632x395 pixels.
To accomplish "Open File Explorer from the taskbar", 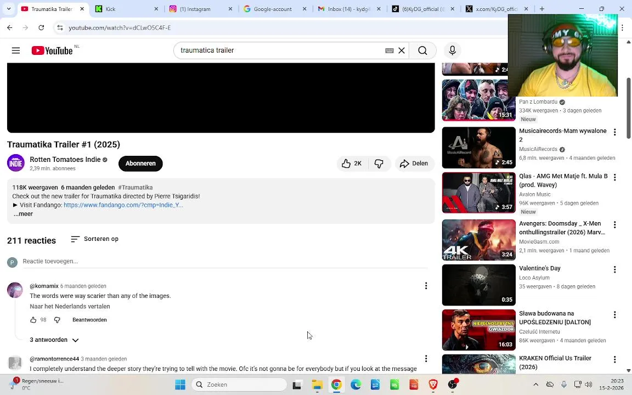I will [317, 385].
